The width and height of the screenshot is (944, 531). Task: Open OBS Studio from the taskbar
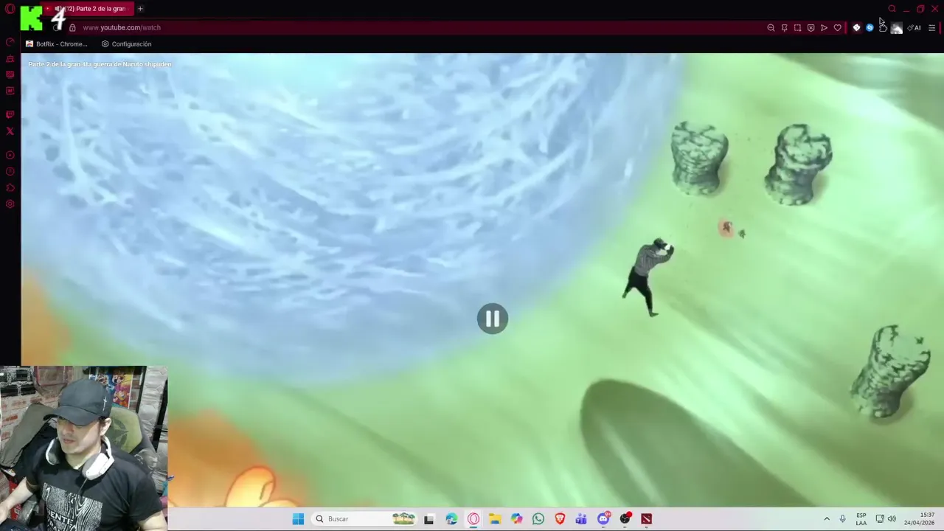point(625,519)
